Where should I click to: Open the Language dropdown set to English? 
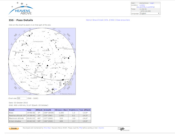click(150, 13)
